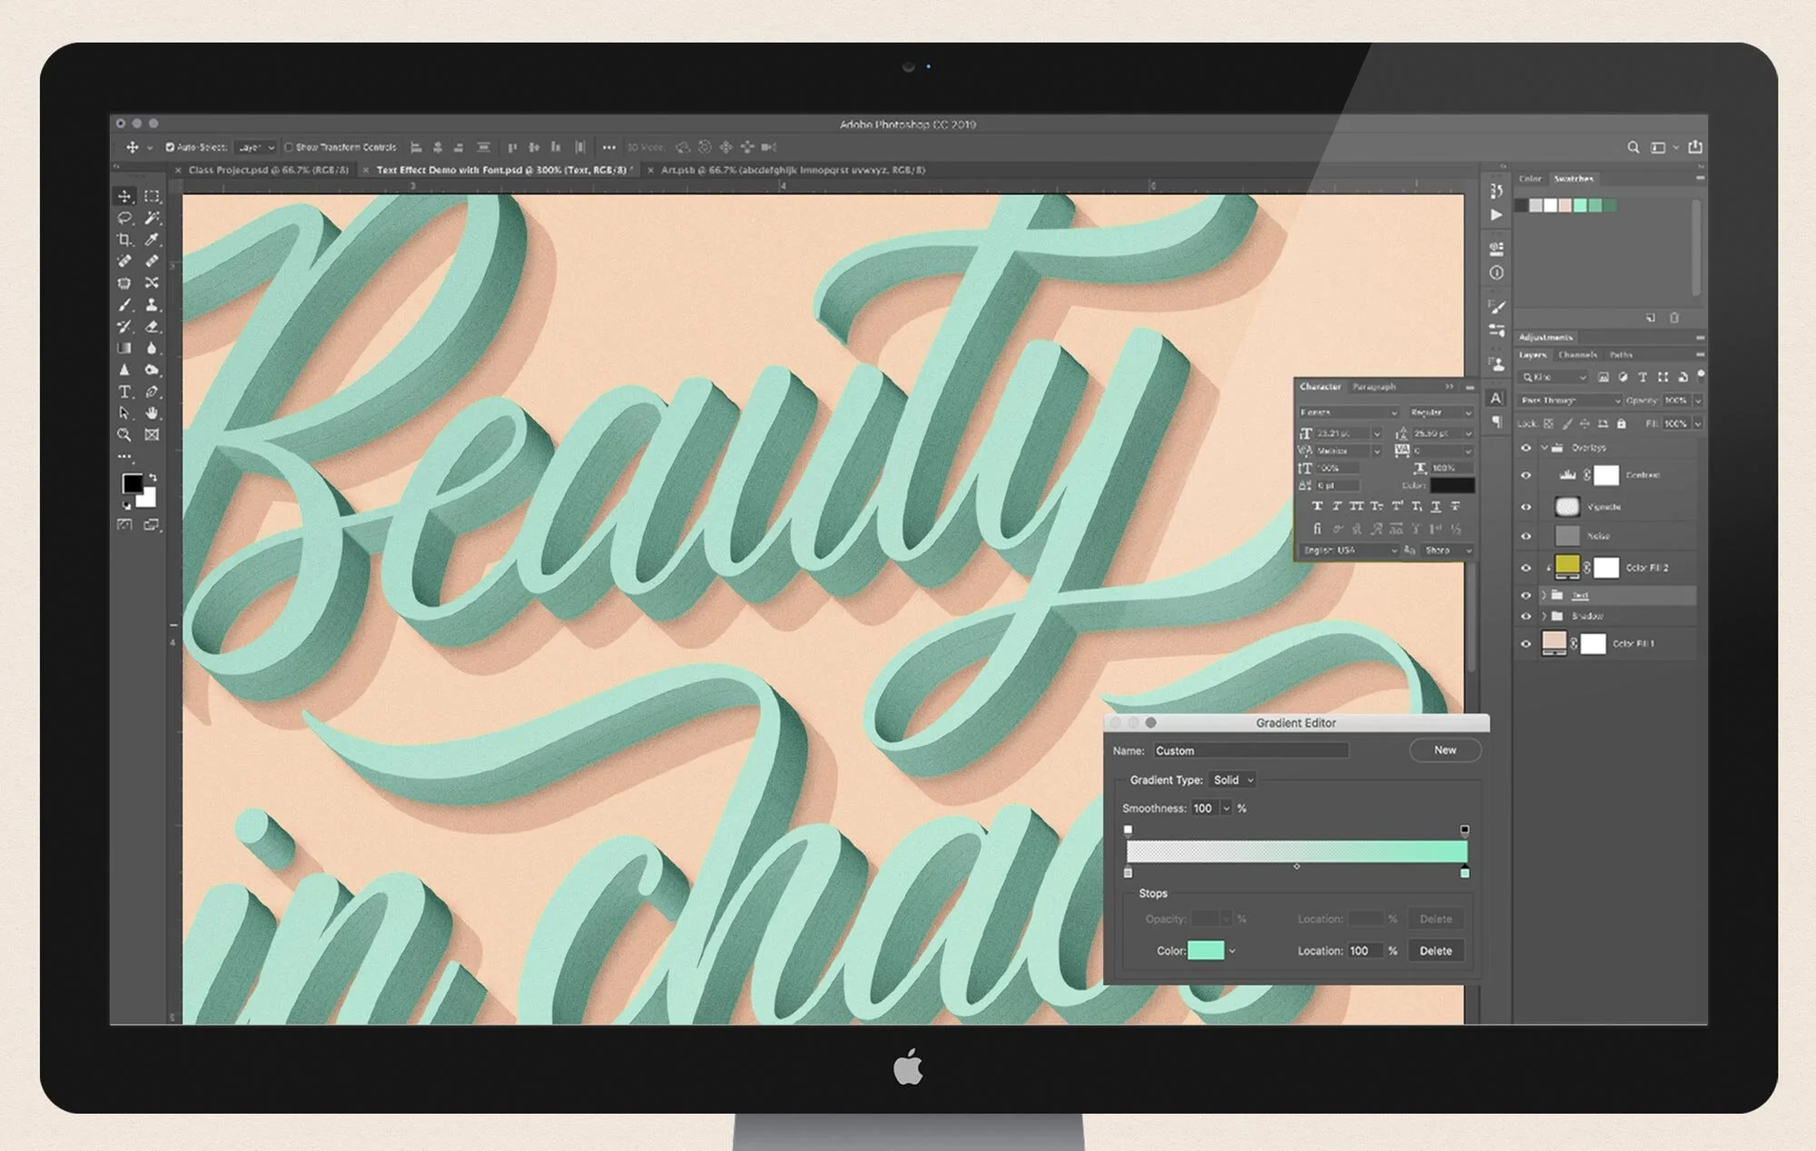Select the Hand tool

[x=152, y=413]
